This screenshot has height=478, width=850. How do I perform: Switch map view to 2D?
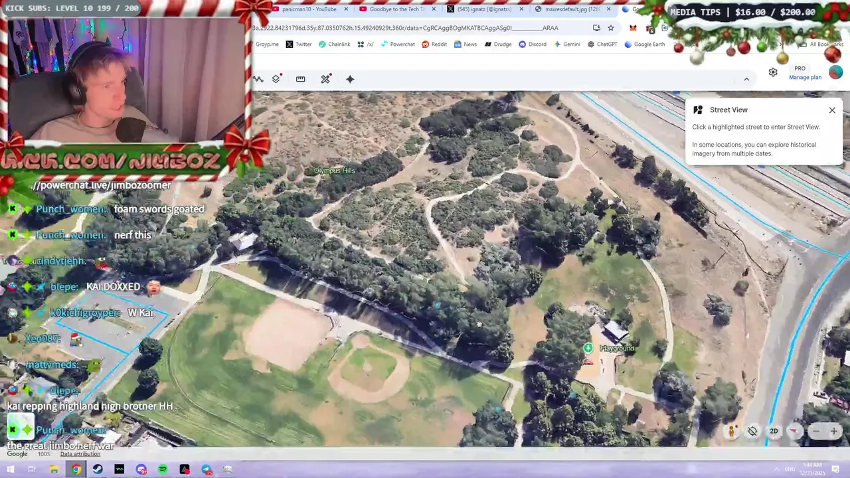[x=774, y=431]
